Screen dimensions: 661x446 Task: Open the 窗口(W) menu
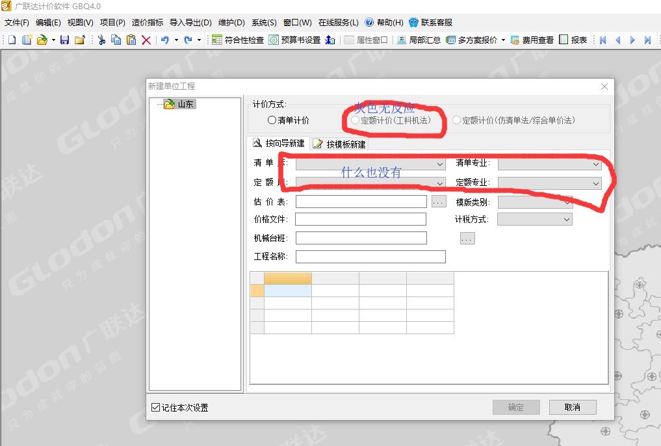pyautogui.click(x=297, y=23)
